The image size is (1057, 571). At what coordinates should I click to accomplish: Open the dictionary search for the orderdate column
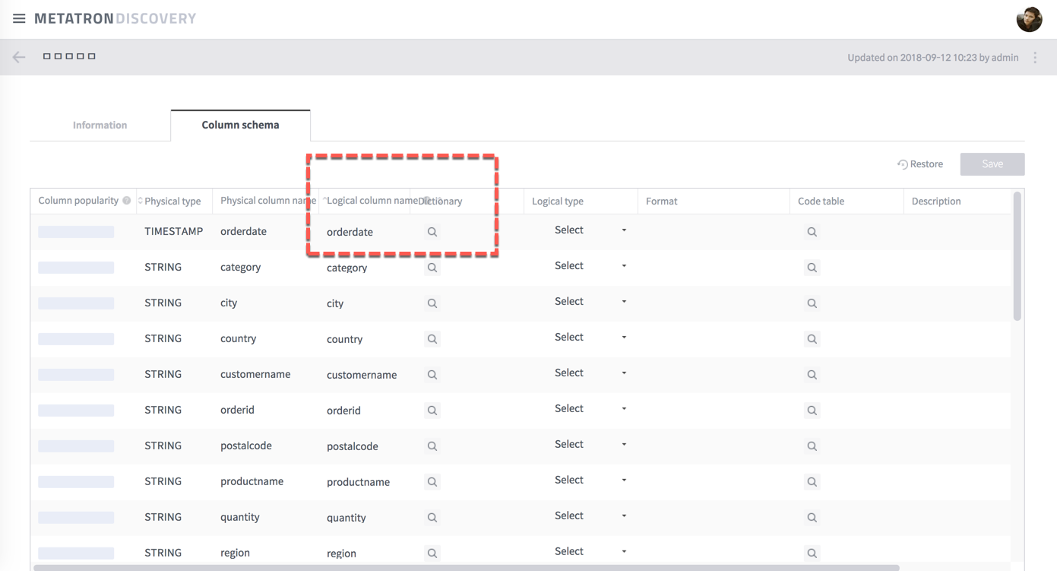[x=432, y=231]
